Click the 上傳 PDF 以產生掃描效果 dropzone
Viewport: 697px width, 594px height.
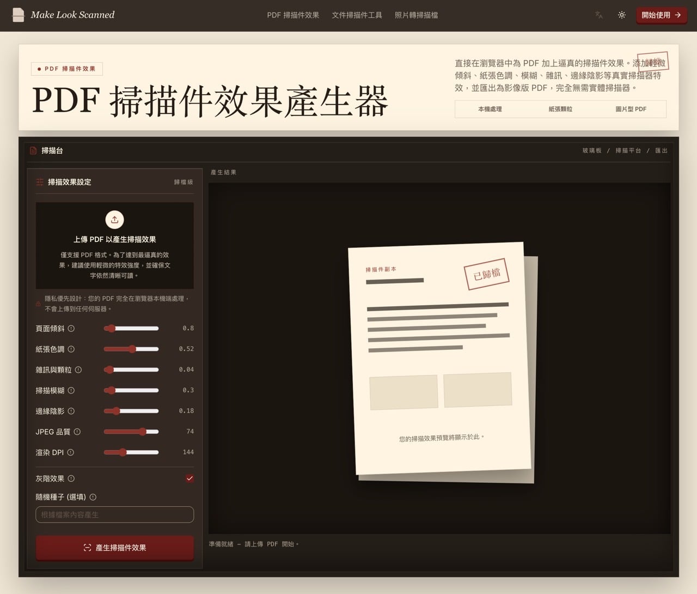(x=114, y=245)
